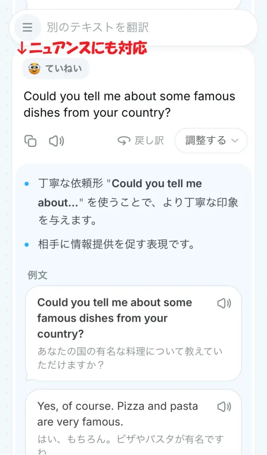
Task: Copy the translated English sentence
Action: click(30, 141)
